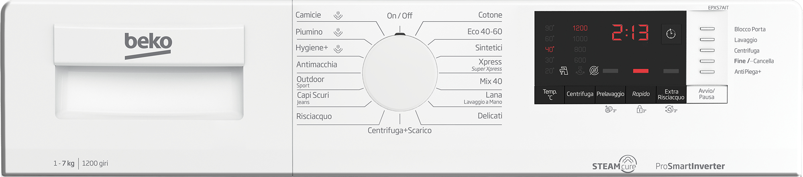Open the detergent drawer with beko logo
The width and height of the screenshot is (803, 177).
point(149,72)
